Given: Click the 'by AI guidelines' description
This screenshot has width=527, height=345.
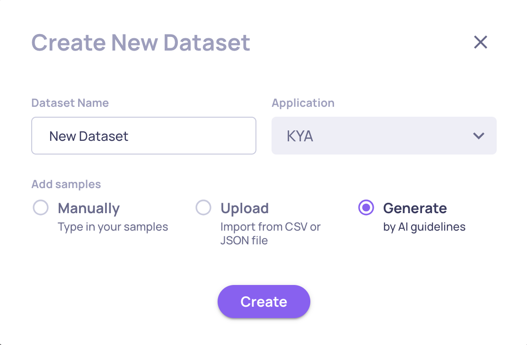Looking at the screenshot, I should [424, 227].
